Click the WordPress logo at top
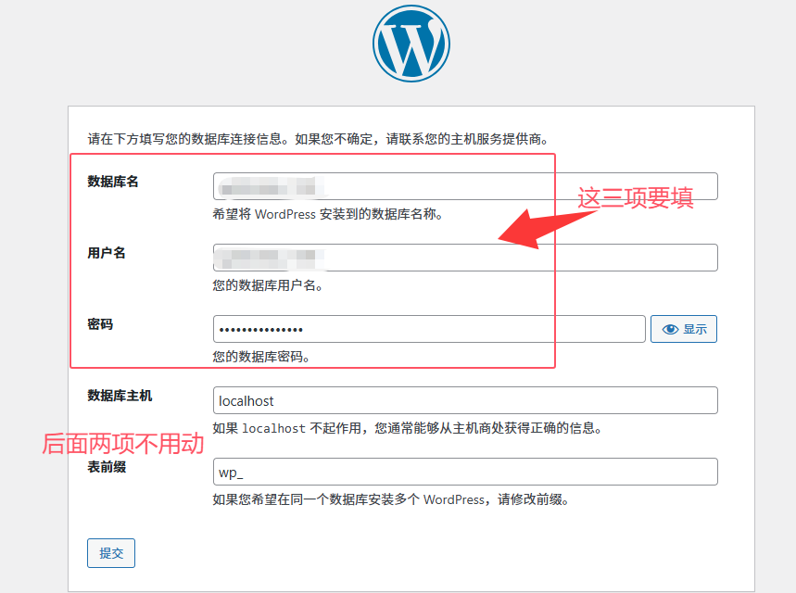This screenshot has width=796, height=593. click(411, 44)
